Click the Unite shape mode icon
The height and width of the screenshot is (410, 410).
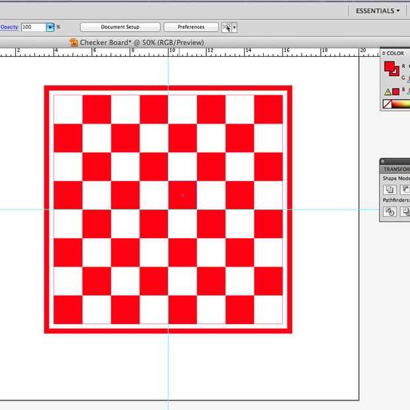[390, 190]
